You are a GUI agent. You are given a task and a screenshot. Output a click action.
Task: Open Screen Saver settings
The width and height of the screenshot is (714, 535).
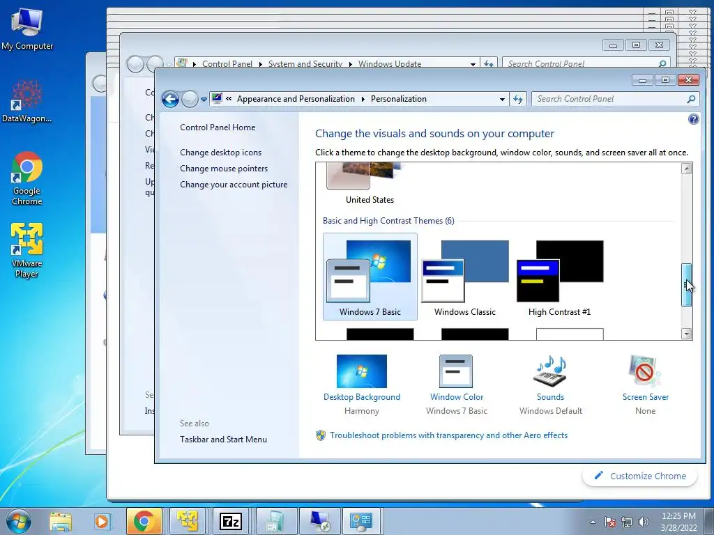pyautogui.click(x=645, y=385)
